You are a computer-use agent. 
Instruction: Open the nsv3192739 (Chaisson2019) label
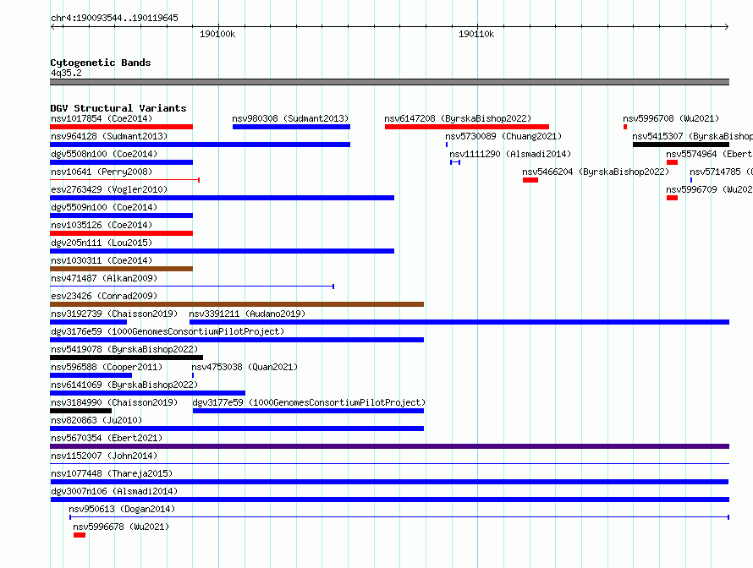114,314
